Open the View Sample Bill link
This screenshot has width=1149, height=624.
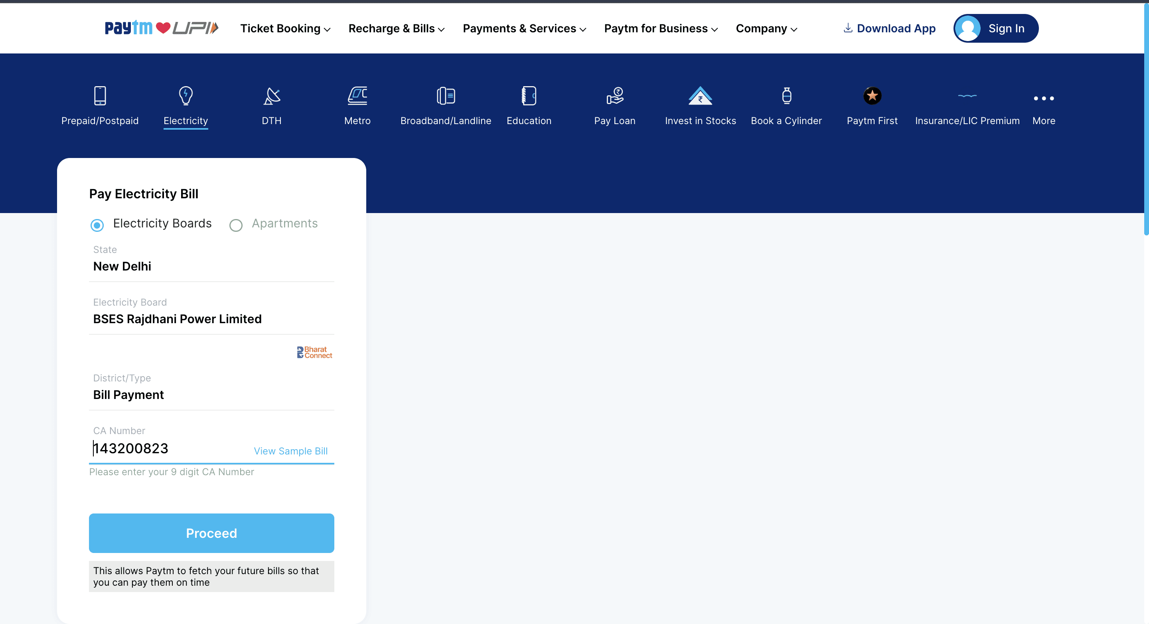coord(290,451)
